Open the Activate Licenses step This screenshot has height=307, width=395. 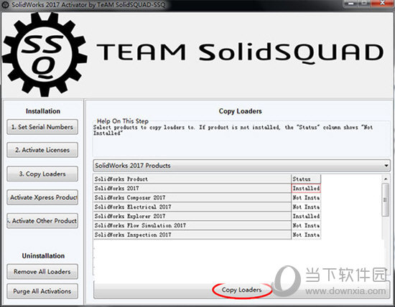coord(42,150)
